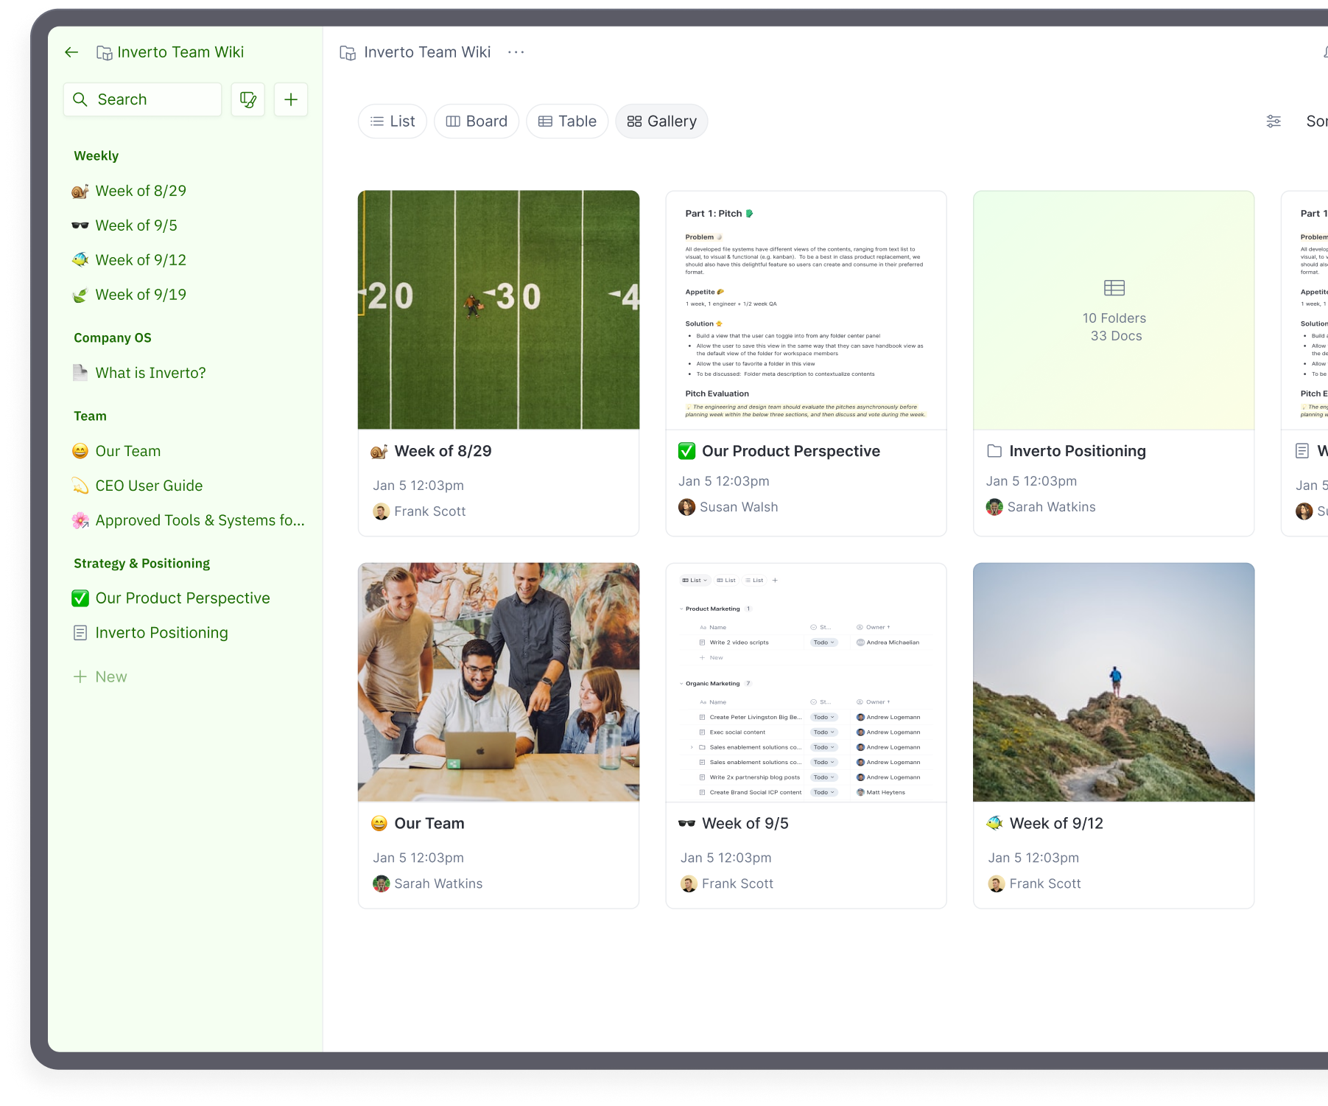Click the green checkmark icon by Our Product Perspective in sidebar

pyautogui.click(x=80, y=598)
